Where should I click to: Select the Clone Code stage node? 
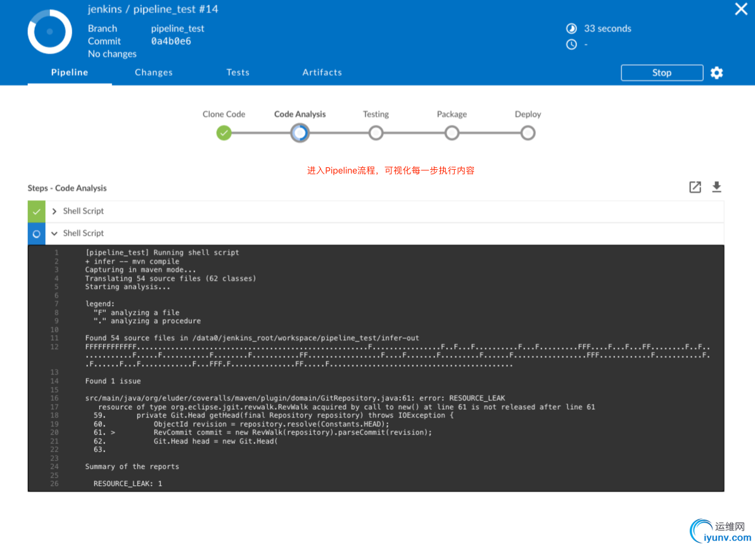tap(224, 133)
